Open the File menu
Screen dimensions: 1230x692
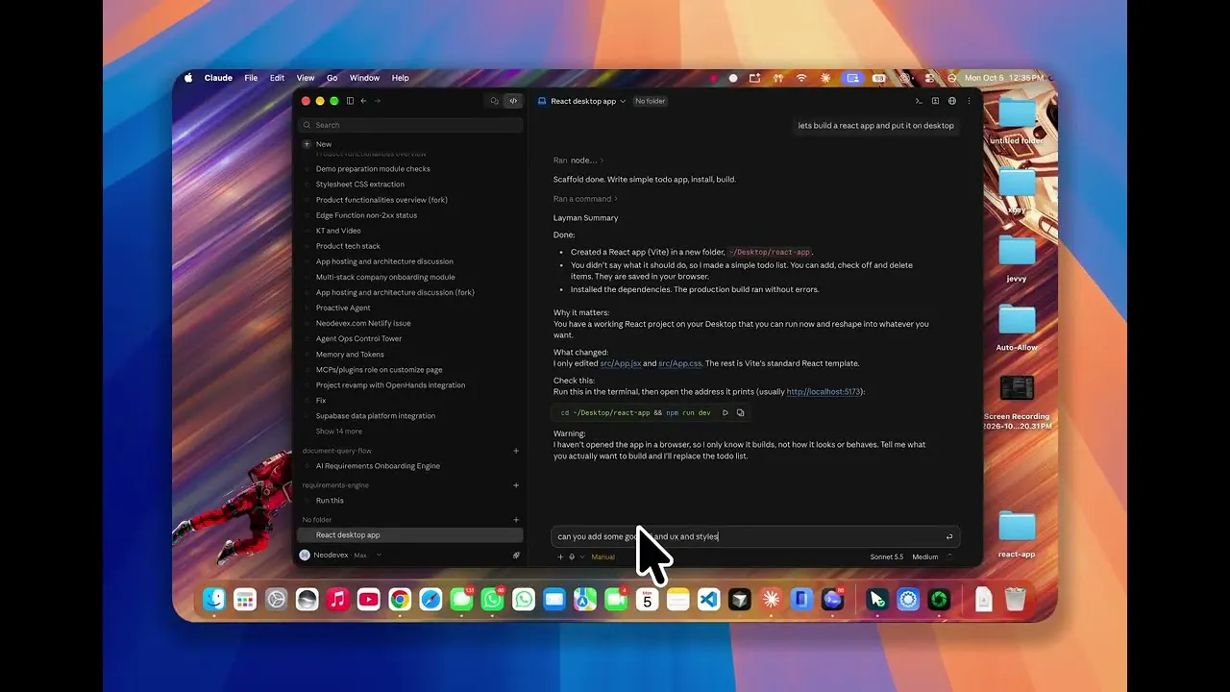(x=251, y=78)
